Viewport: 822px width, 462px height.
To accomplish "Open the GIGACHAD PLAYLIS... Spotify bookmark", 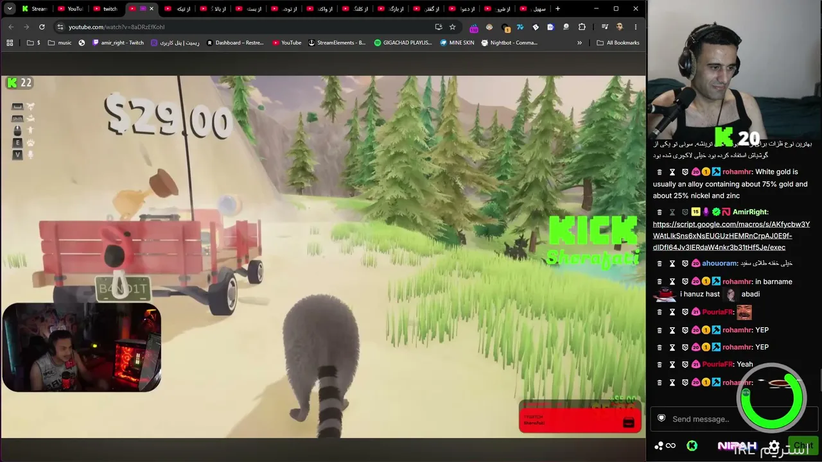I will click(403, 43).
